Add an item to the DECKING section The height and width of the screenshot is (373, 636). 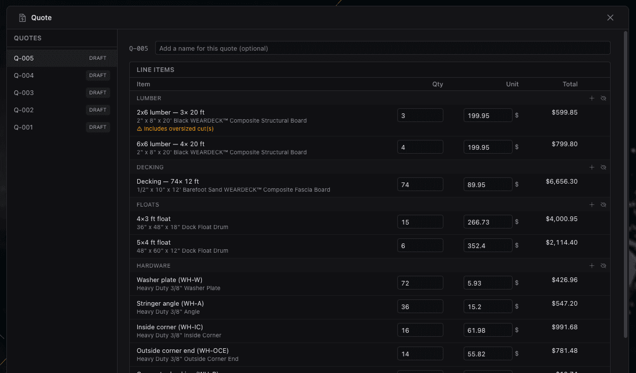[x=592, y=168]
